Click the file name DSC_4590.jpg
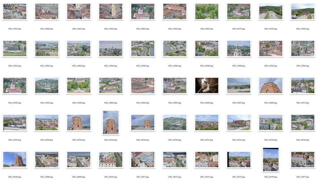323x185 pixels. 271,66
